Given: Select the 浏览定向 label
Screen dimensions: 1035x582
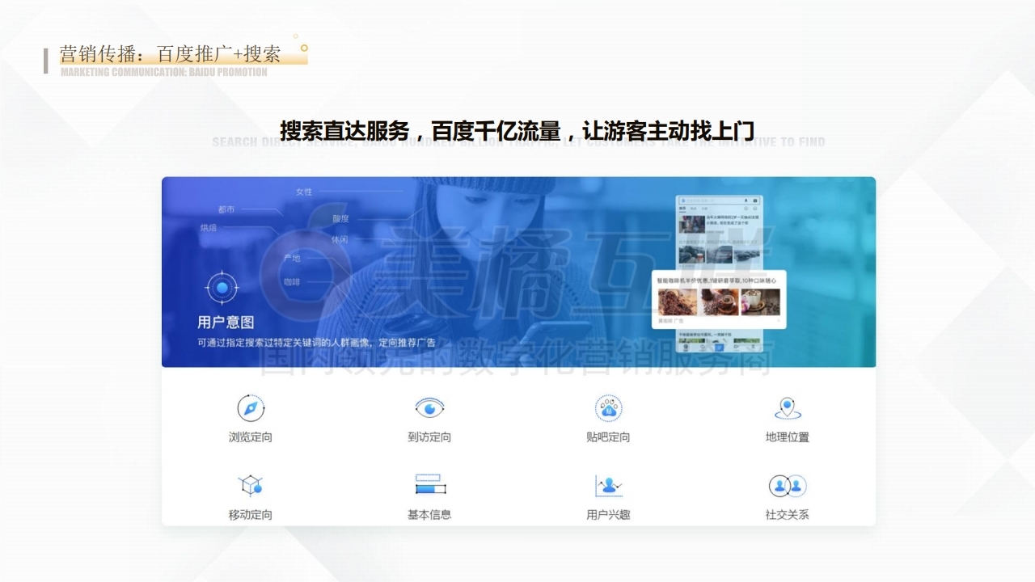Looking at the screenshot, I should [x=251, y=437].
